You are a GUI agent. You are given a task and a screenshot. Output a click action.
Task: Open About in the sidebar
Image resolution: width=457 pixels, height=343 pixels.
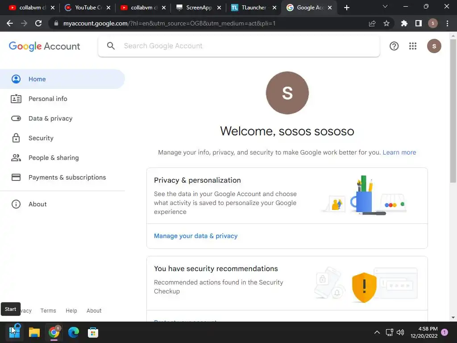coord(62,204)
